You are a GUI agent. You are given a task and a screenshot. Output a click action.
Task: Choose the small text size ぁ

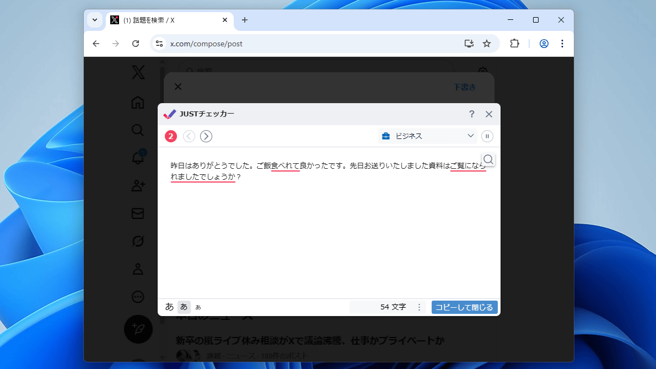(x=198, y=307)
